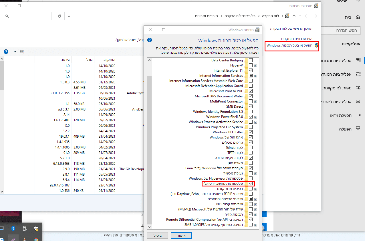The width and height of the screenshot is (365, 241).
Task: Click the Safely Remove Hardware USB tray icon
Action: (x=24, y=228)
